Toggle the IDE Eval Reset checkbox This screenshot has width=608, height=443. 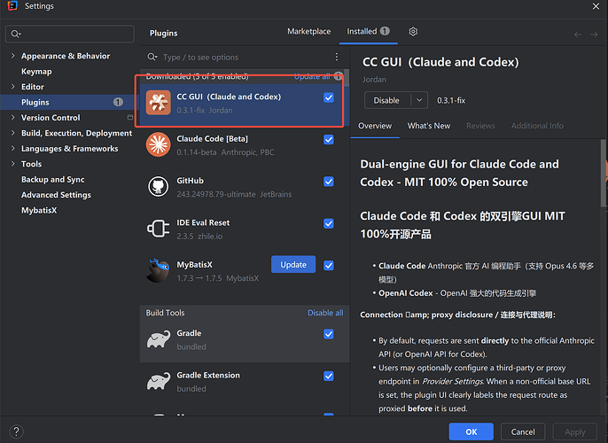point(329,223)
